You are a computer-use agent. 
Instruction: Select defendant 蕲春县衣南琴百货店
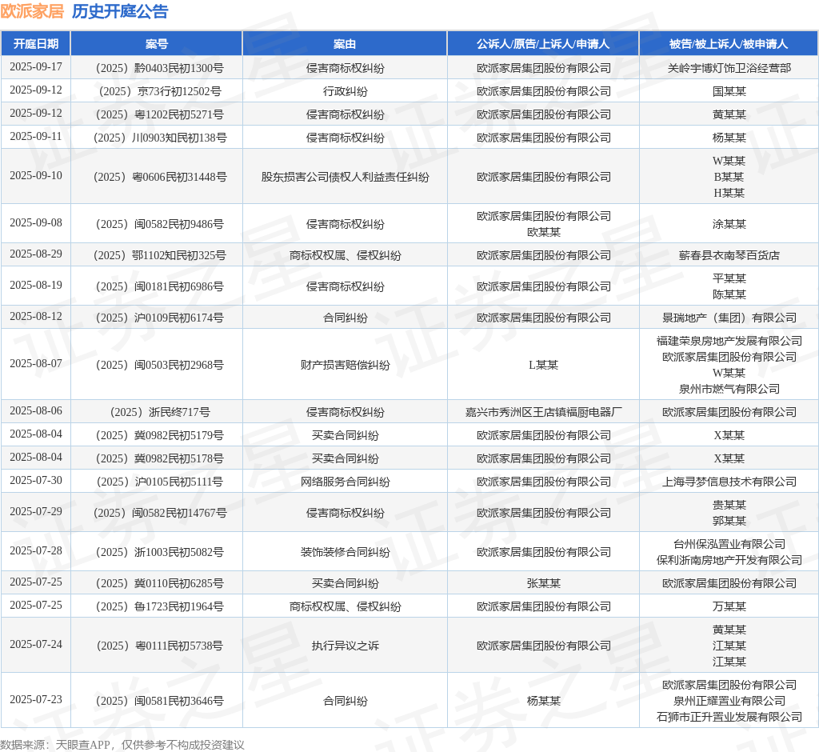pos(729,255)
